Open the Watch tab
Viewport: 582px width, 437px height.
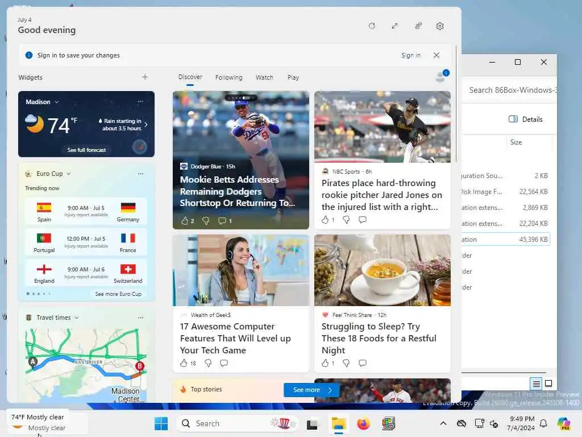click(264, 77)
